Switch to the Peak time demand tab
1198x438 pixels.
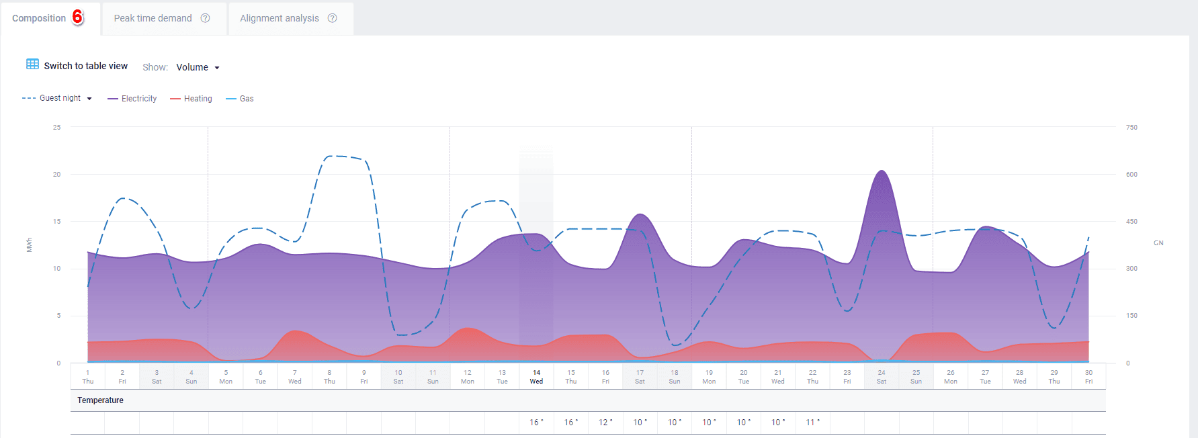[153, 18]
